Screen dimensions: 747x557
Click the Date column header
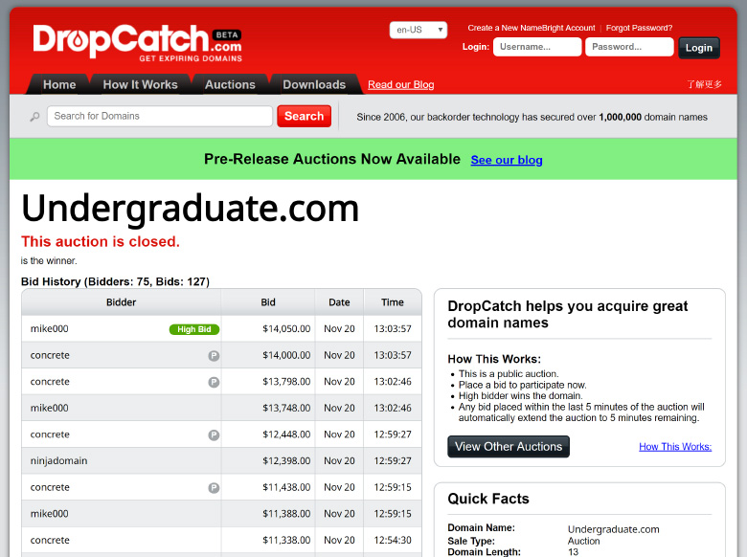point(339,302)
